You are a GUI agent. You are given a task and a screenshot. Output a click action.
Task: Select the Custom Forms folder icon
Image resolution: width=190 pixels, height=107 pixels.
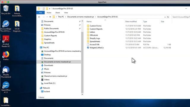pos(88,26)
